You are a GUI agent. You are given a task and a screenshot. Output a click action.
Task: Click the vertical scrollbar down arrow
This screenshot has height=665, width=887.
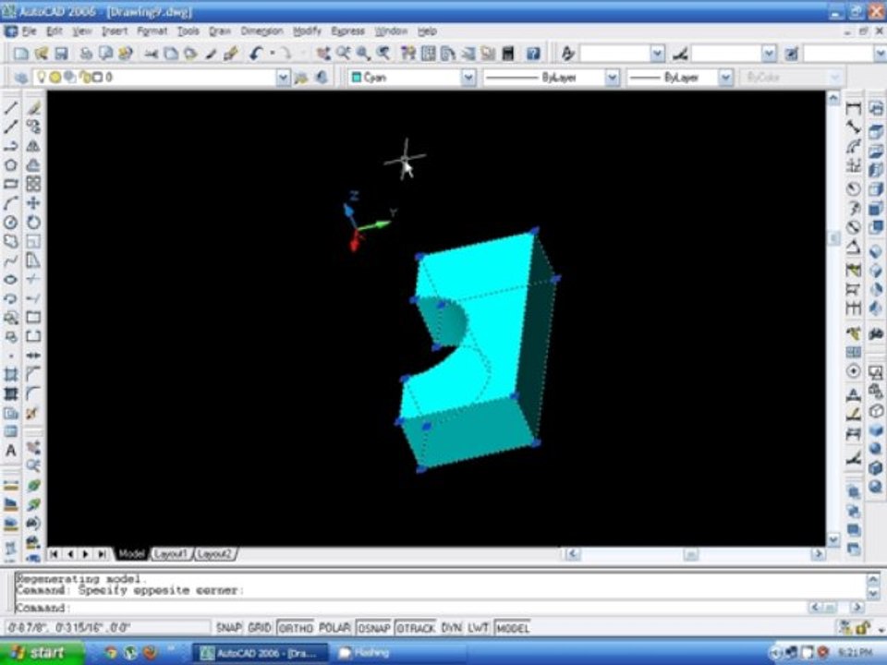coord(833,539)
